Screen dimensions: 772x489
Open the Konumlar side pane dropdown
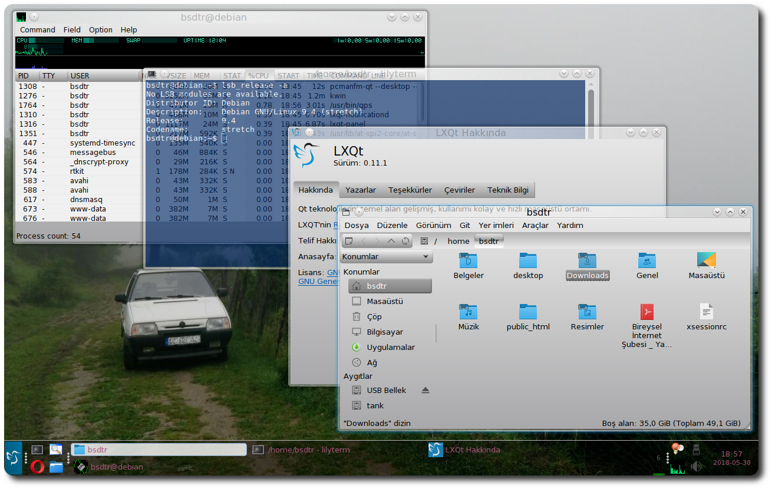tap(386, 257)
